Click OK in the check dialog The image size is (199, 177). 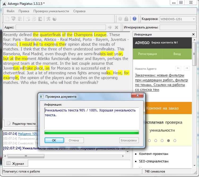54,140
